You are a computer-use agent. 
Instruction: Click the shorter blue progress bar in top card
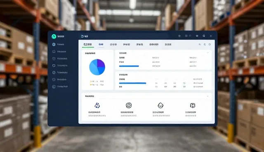(129, 66)
